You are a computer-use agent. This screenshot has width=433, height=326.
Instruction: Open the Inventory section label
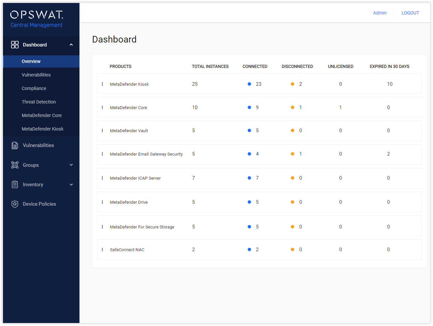point(33,185)
